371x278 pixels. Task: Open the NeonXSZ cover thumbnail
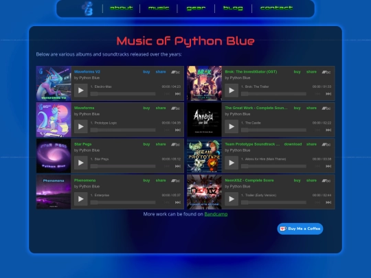[205, 192]
